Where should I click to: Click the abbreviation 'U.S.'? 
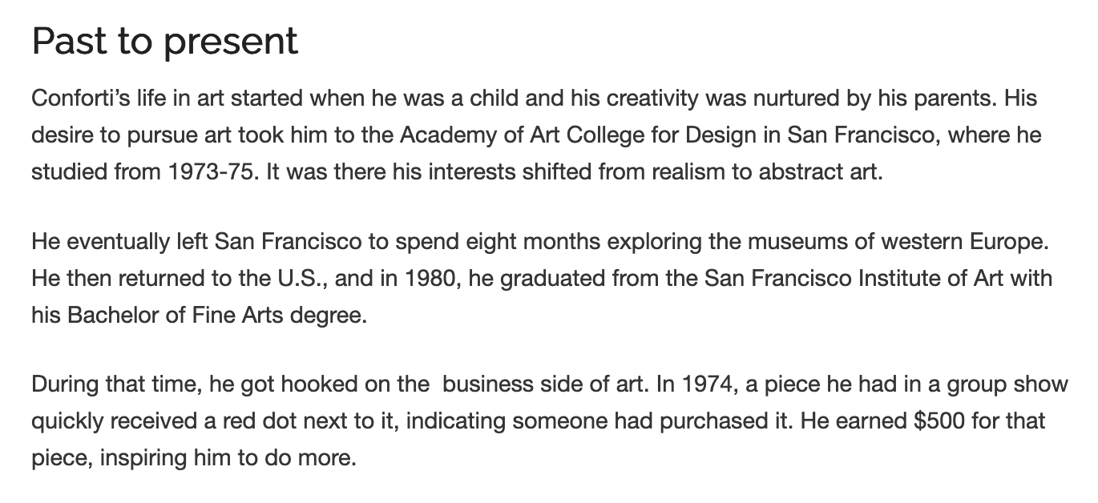pyautogui.click(x=301, y=278)
